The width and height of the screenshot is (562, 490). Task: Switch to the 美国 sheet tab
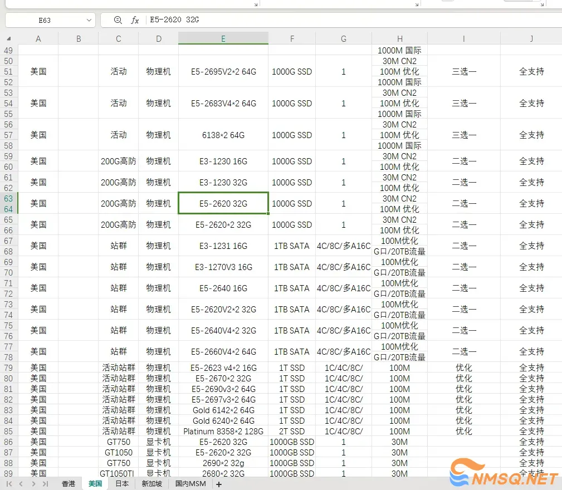[x=95, y=484]
